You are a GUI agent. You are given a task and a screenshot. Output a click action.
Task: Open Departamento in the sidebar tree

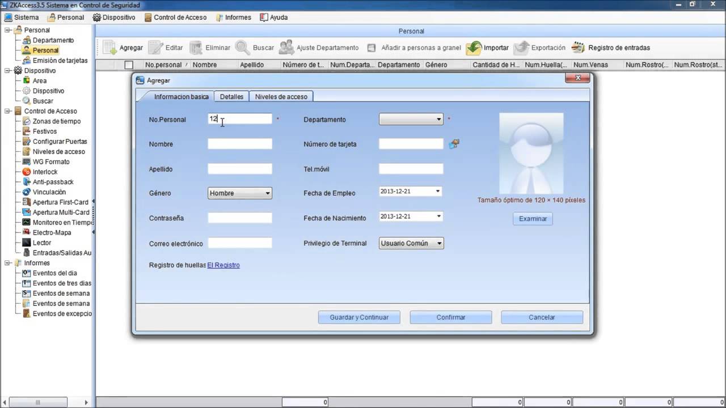pyautogui.click(x=53, y=40)
